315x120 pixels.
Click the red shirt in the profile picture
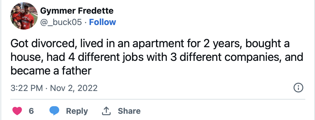pos(27,21)
